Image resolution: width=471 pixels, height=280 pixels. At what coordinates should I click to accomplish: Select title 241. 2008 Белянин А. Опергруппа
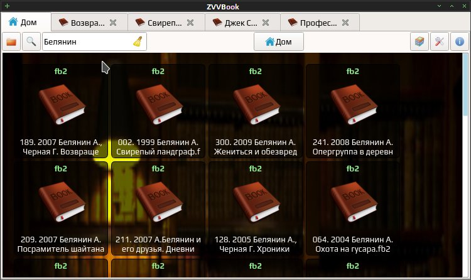[x=353, y=147]
